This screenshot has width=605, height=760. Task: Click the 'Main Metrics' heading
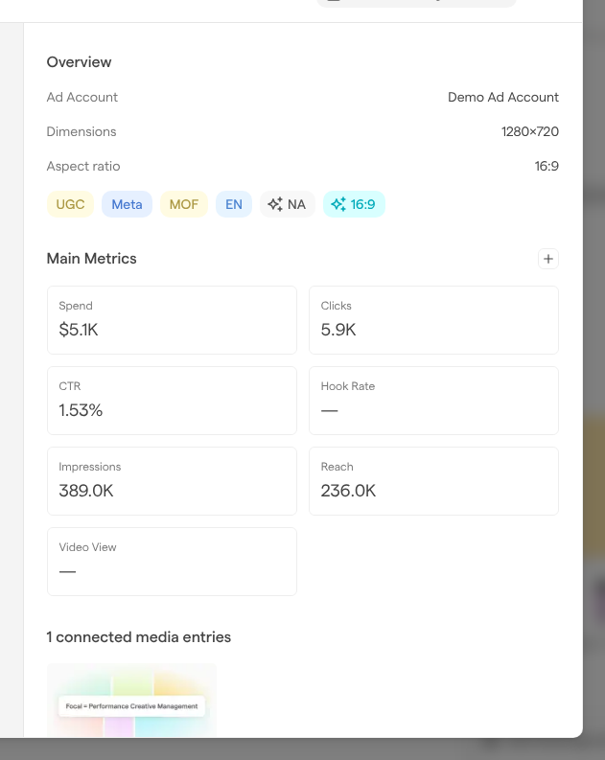tap(92, 259)
